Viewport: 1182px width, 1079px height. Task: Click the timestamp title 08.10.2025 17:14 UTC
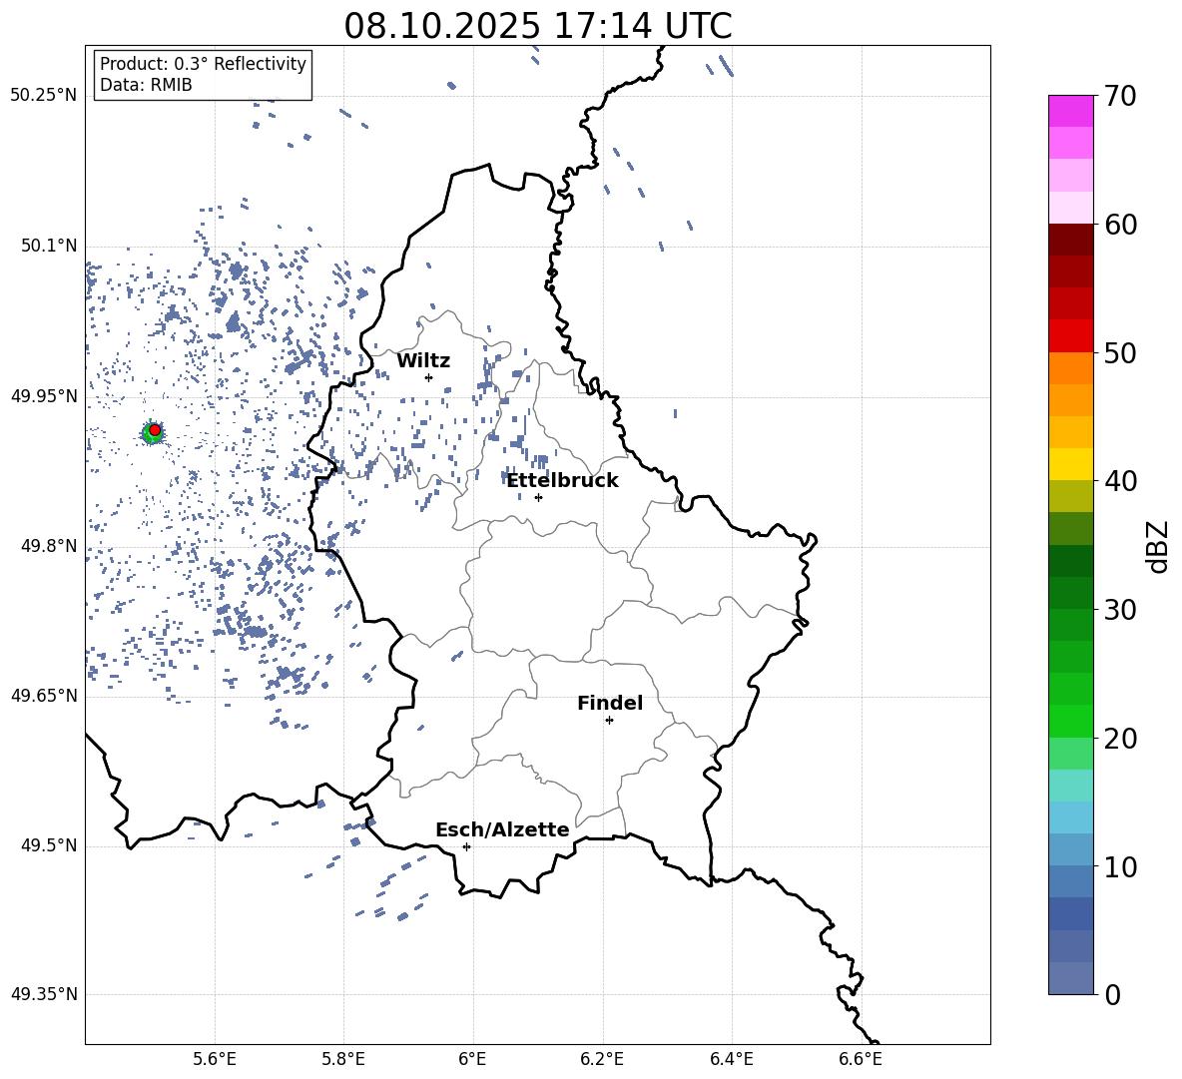click(x=538, y=26)
